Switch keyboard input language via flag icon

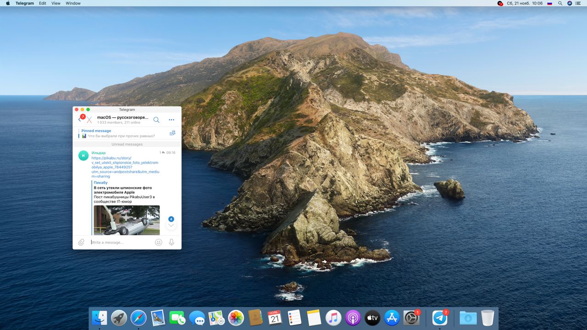[549, 3]
